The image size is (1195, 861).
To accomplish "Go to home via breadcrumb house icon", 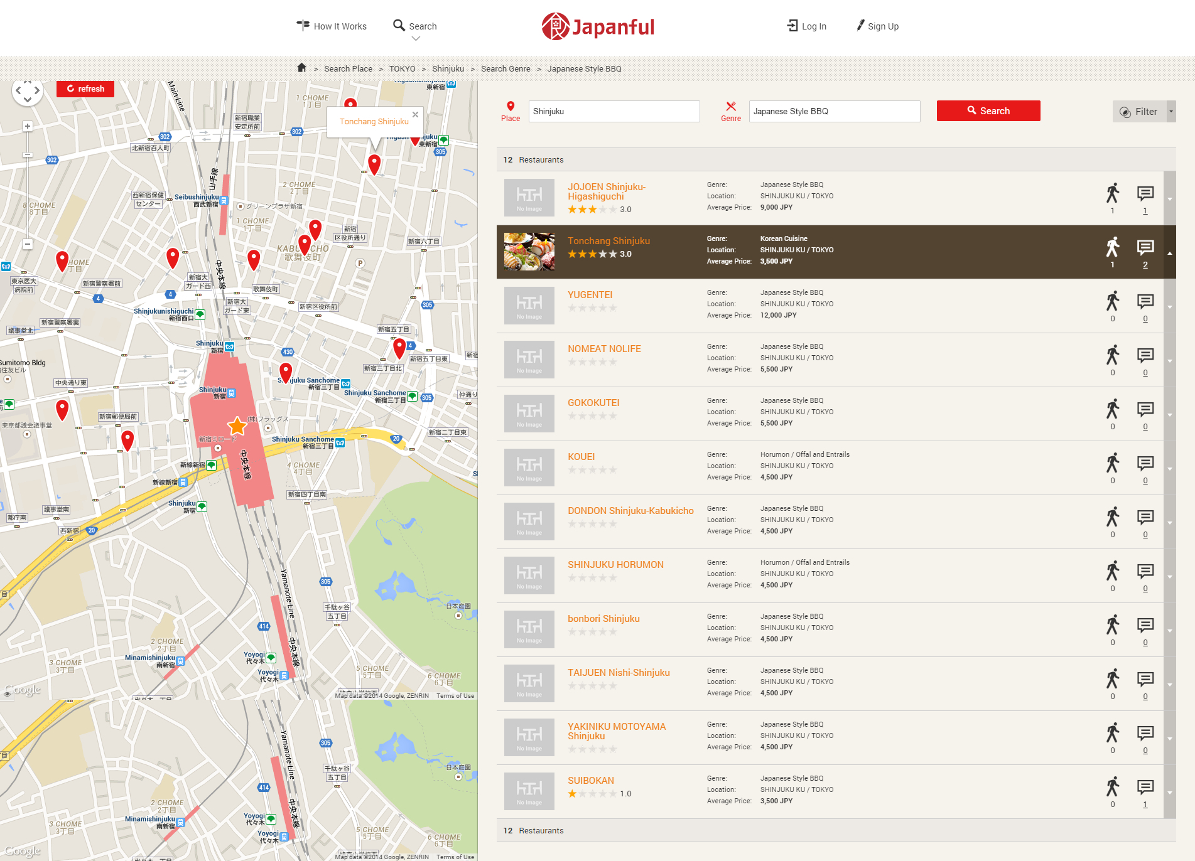I will [301, 68].
